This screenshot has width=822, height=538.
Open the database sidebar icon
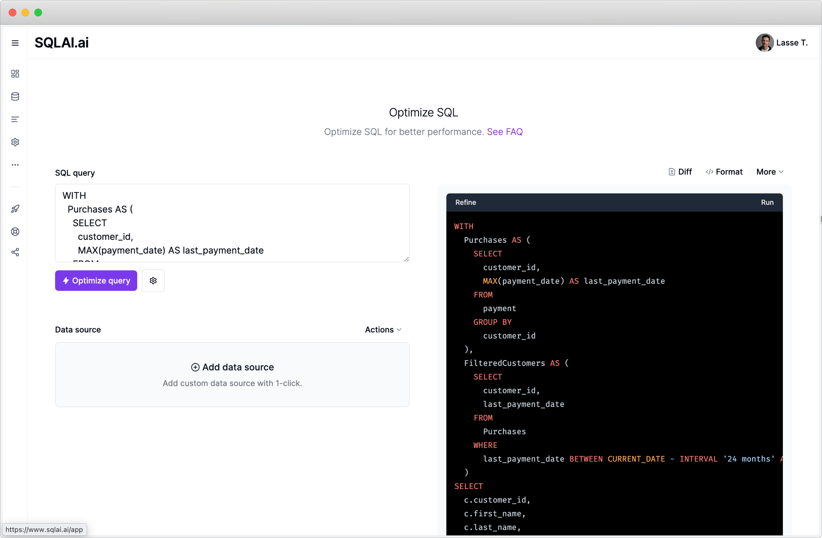tap(15, 96)
